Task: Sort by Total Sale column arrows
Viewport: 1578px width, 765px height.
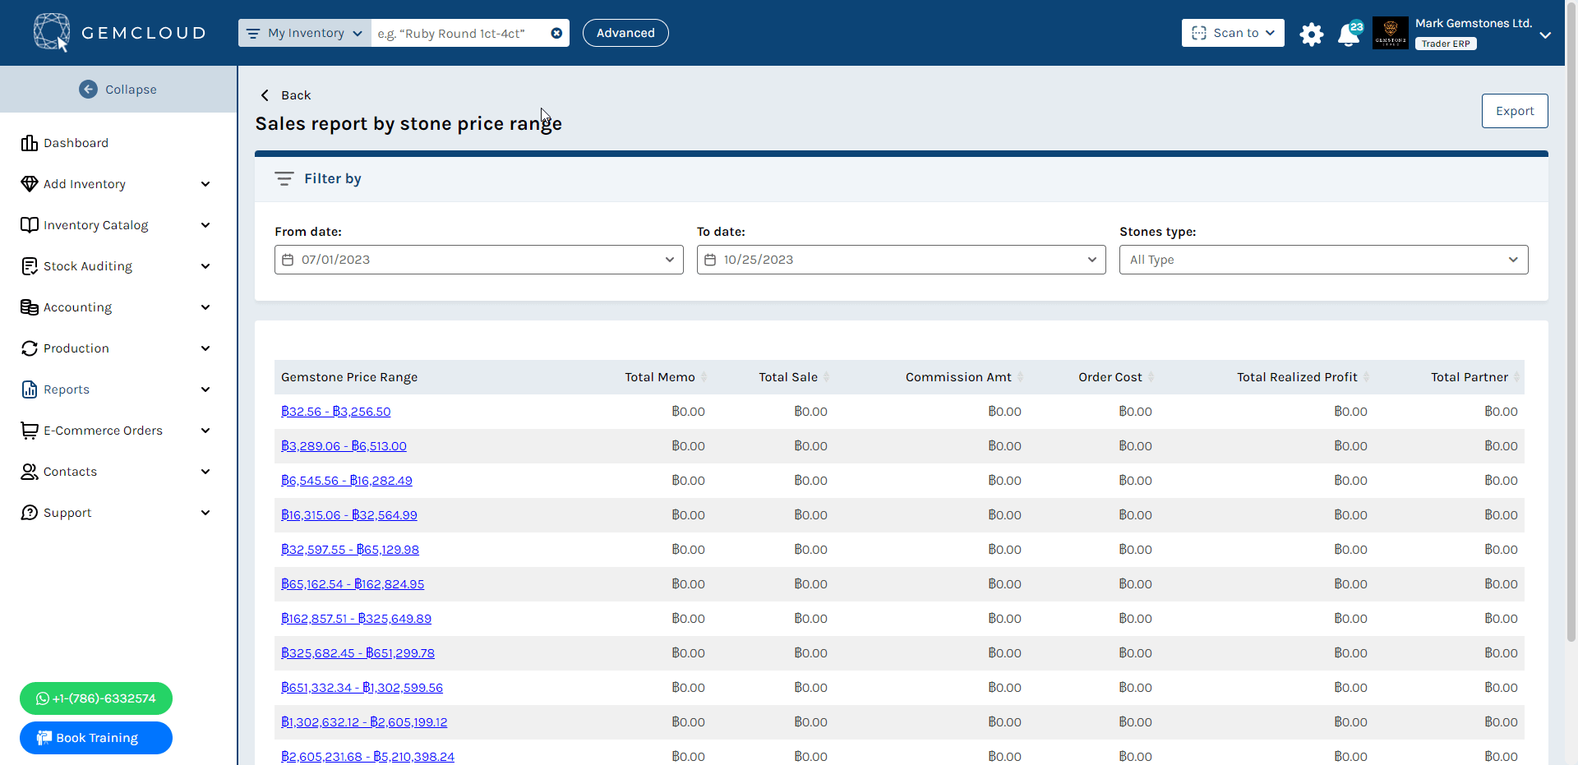Action: point(826,377)
